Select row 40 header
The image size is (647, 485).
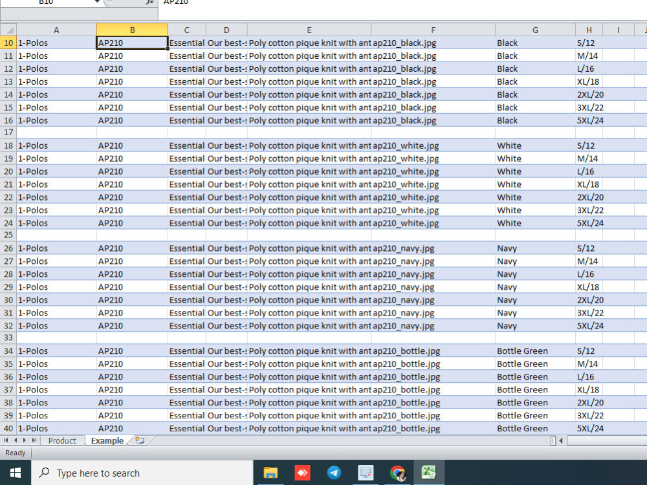coord(8,429)
